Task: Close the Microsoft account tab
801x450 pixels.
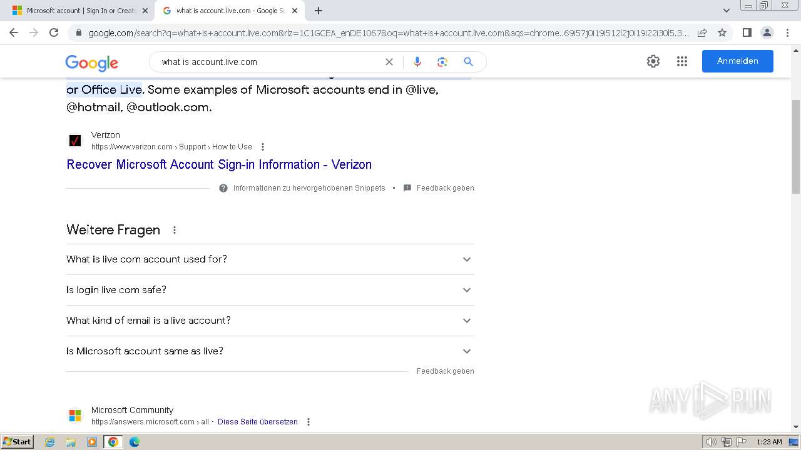Action: [x=145, y=11]
